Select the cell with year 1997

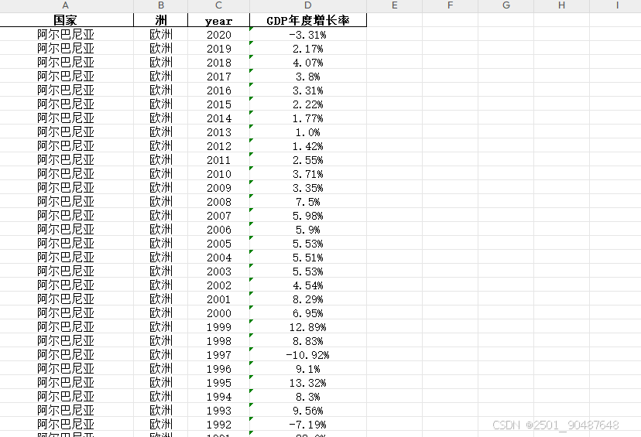click(219, 354)
